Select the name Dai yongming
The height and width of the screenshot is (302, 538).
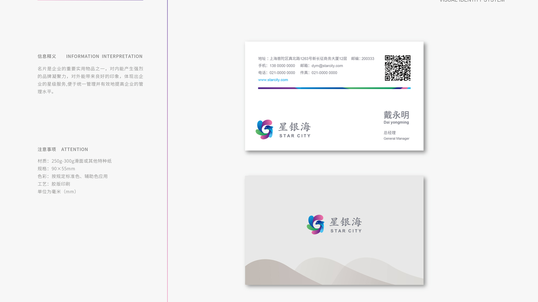(x=396, y=122)
